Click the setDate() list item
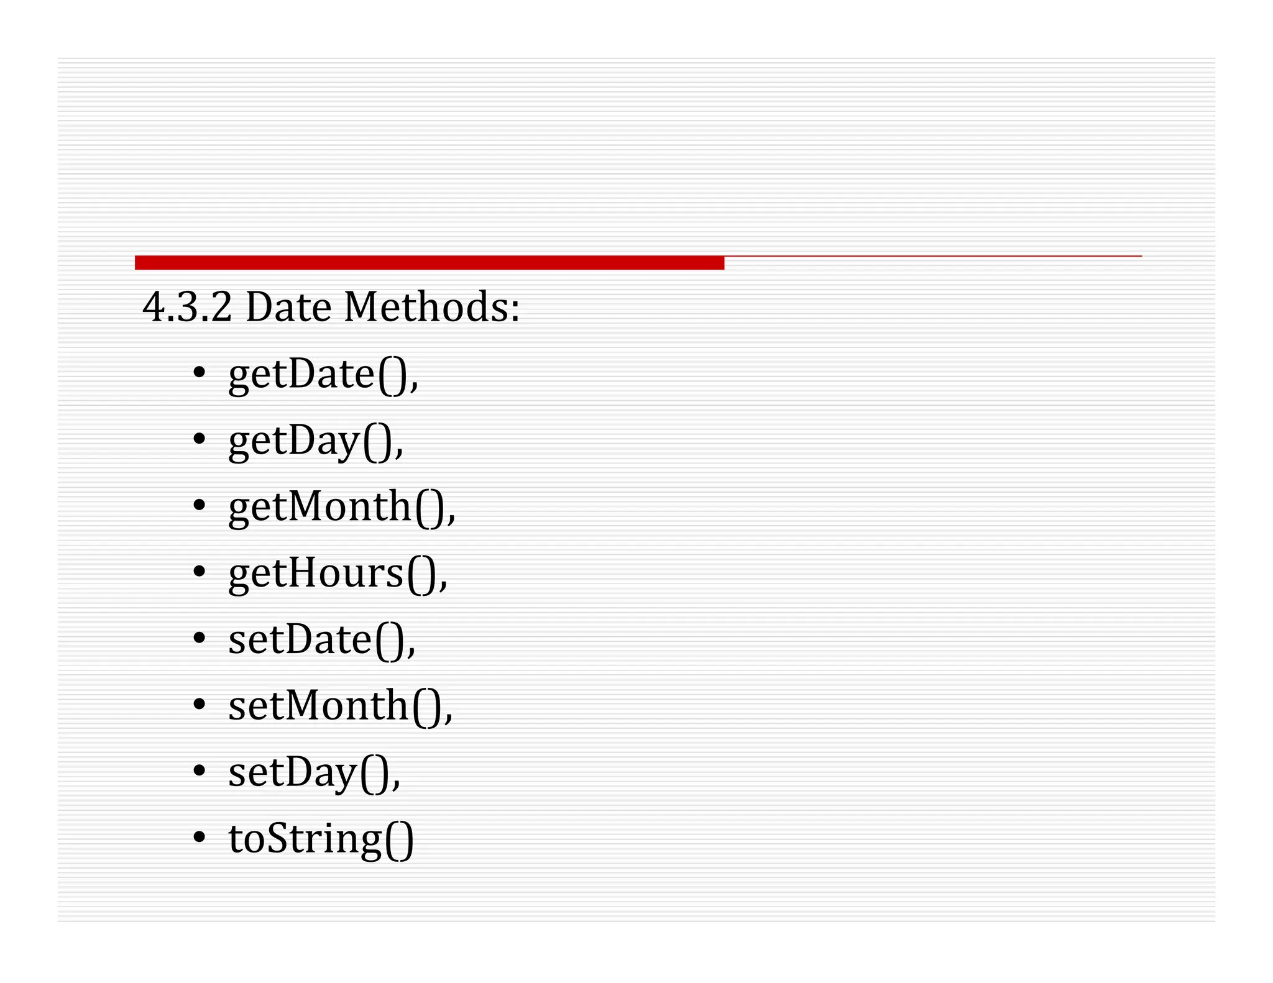 (322, 639)
